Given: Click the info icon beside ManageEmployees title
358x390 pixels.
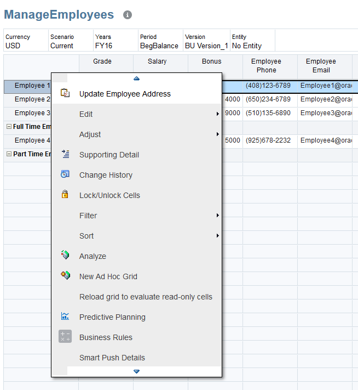Looking at the screenshot, I should click(x=128, y=15).
